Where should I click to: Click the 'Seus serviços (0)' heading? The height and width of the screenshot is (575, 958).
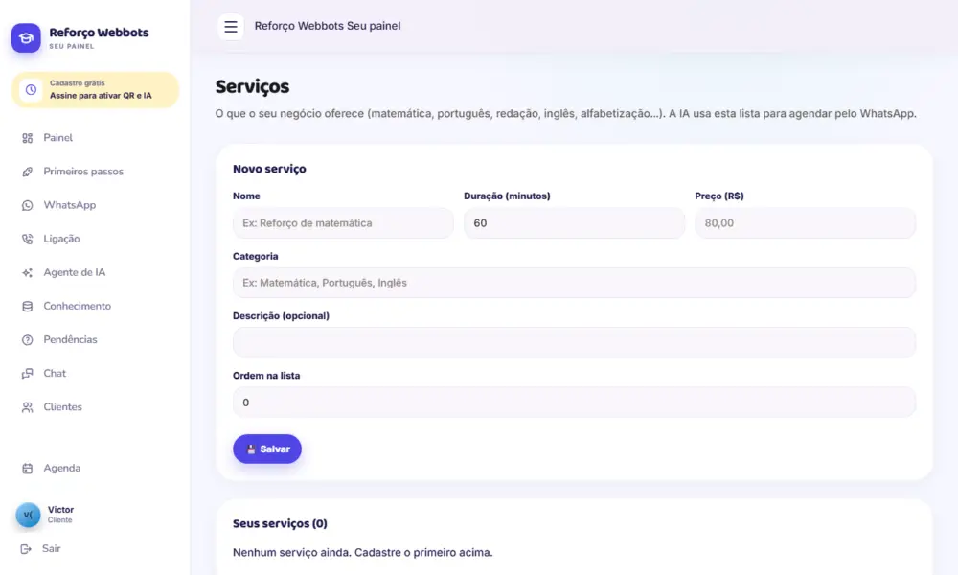(280, 523)
